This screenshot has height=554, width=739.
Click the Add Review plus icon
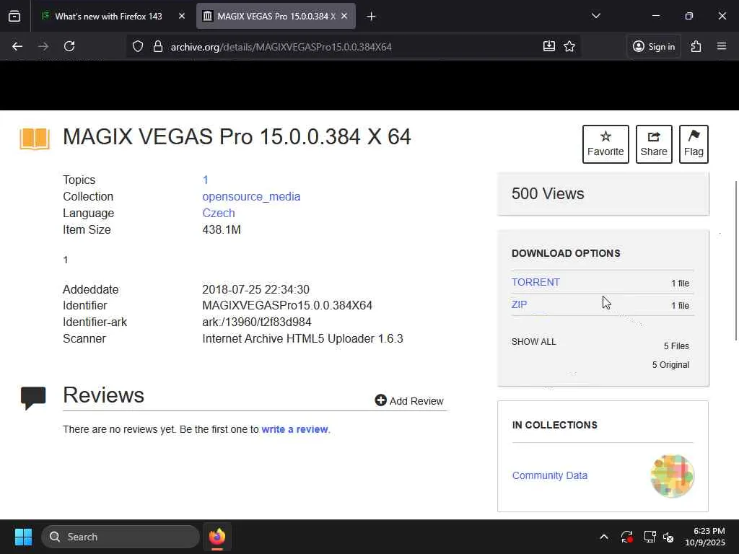(x=380, y=400)
